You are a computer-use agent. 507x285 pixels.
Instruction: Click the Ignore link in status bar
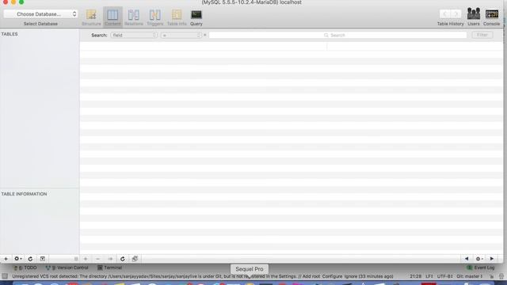(x=350, y=276)
